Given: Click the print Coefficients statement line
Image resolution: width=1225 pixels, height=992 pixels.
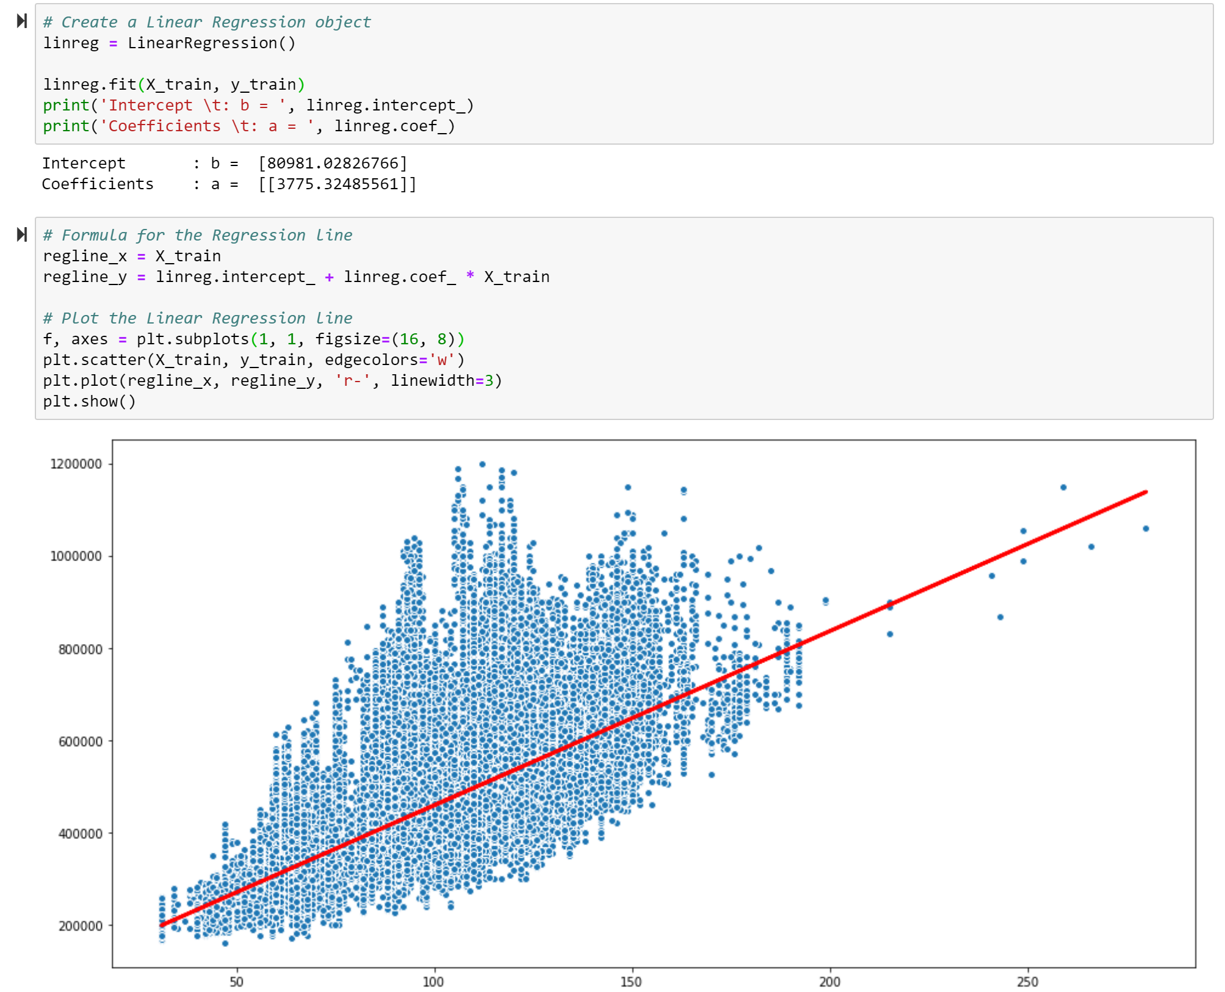Looking at the screenshot, I should tap(248, 126).
